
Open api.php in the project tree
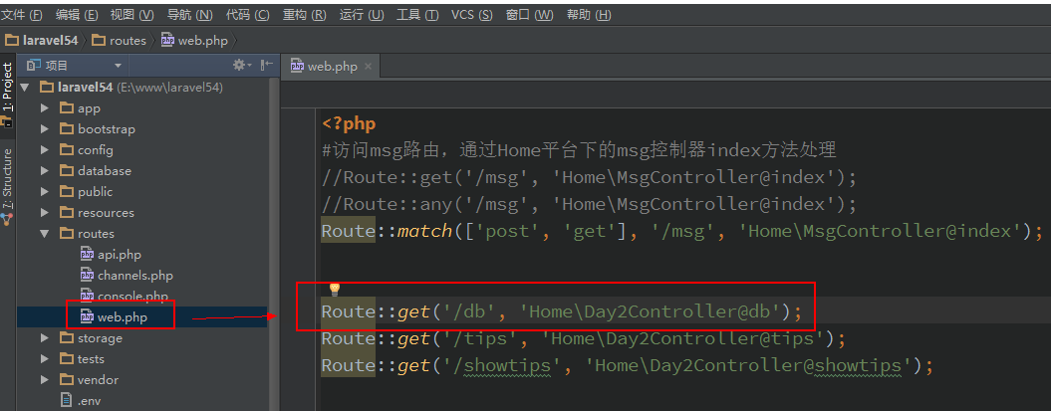pyautogui.click(x=119, y=254)
